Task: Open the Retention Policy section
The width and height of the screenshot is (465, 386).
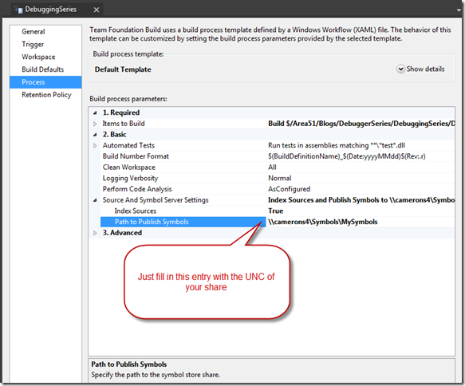Action: tap(46, 95)
